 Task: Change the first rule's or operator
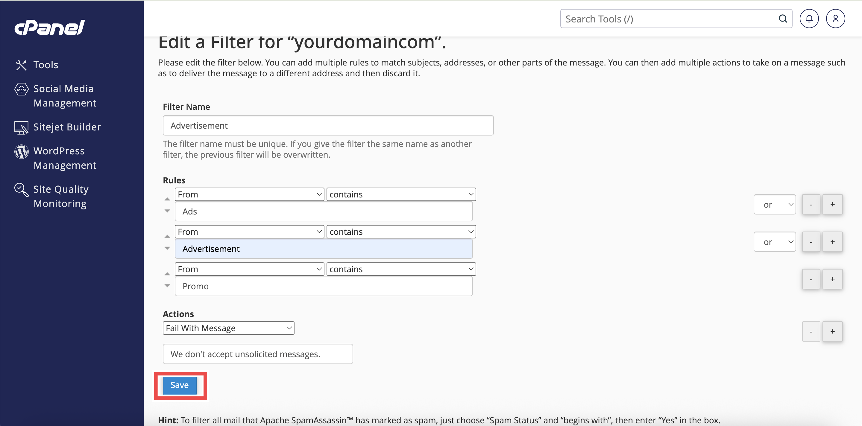(774, 204)
